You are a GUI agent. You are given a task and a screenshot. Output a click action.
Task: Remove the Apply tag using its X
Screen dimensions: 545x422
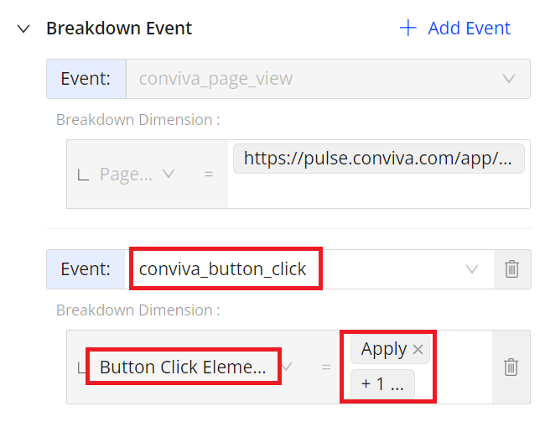(418, 349)
